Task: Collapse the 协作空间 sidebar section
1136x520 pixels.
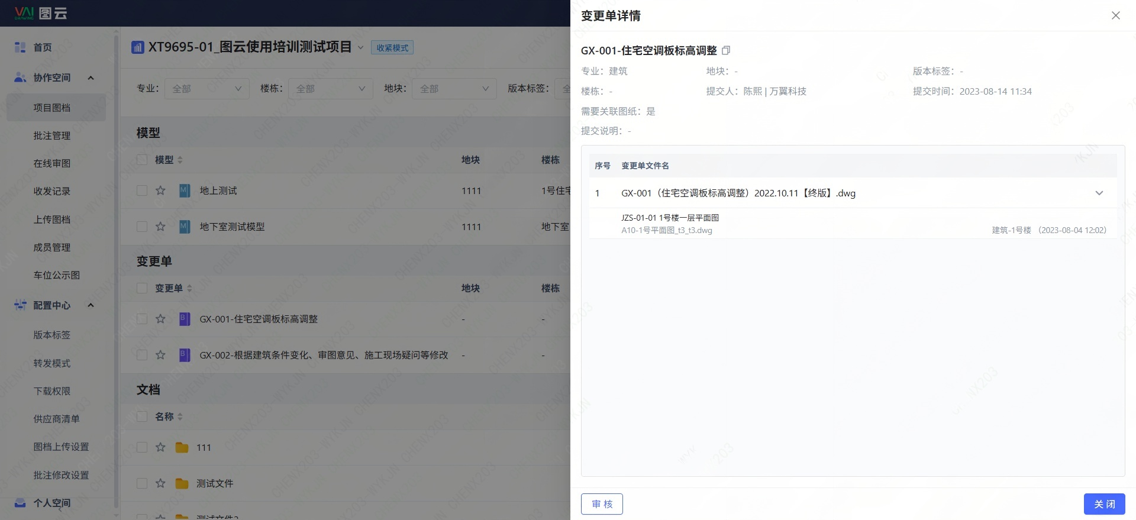Action: coord(91,77)
